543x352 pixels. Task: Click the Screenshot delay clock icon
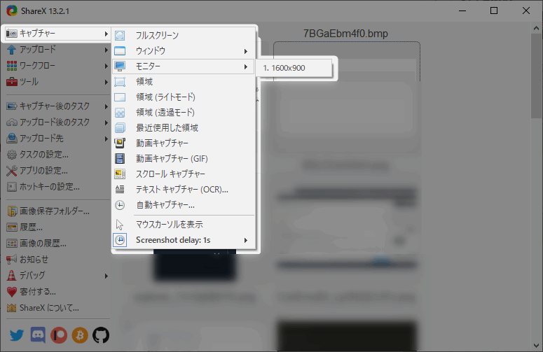[x=120, y=240]
